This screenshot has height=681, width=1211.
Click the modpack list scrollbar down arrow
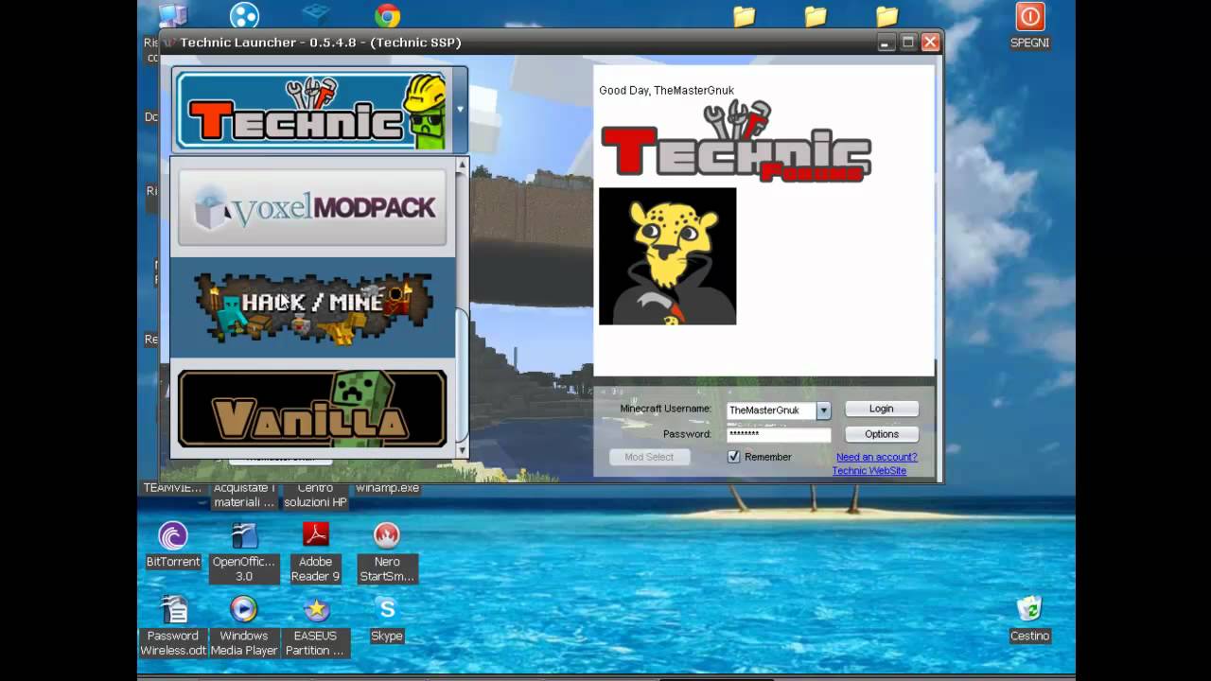tap(463, 450)
